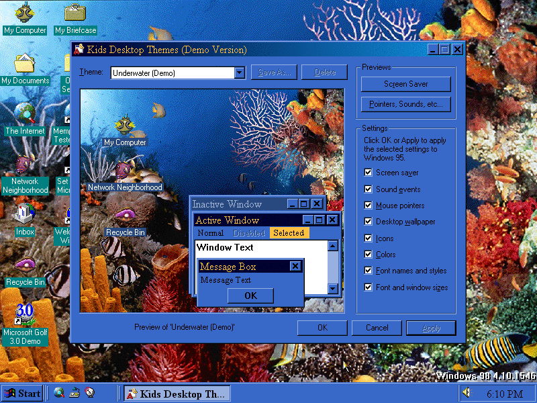
Task: Uncheck the Screen saver setting
Action: pyautogui.click(x=368, y=173)
